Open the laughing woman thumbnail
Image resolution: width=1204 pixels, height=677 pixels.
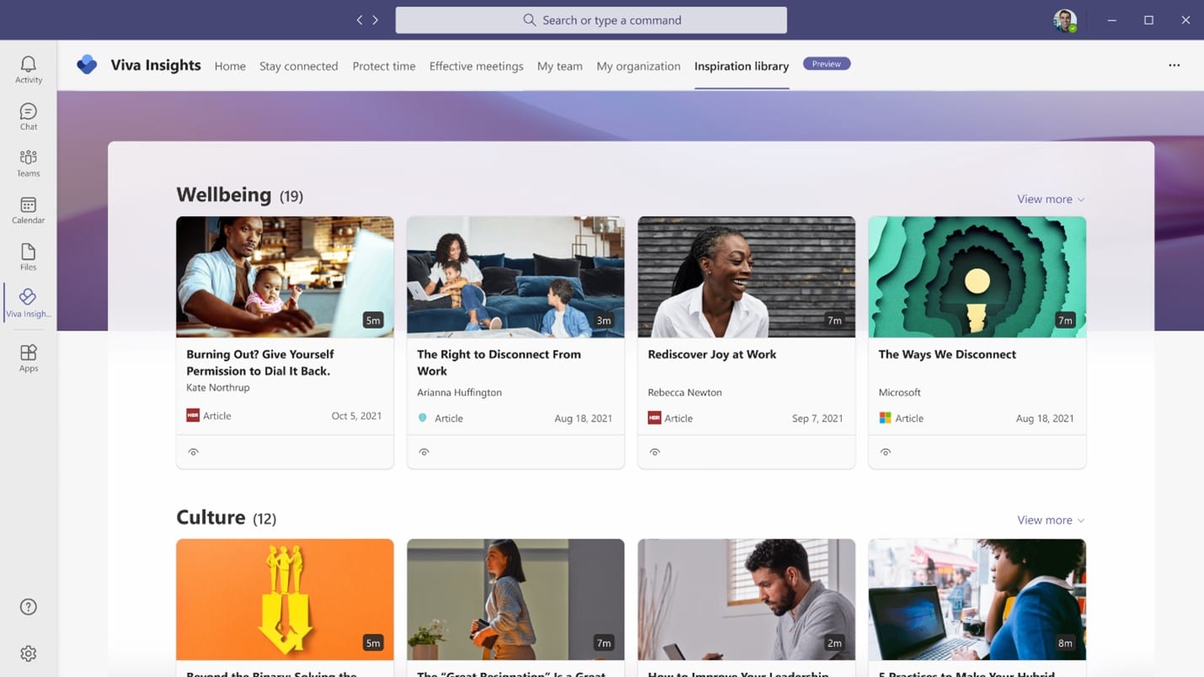point(746,277)
